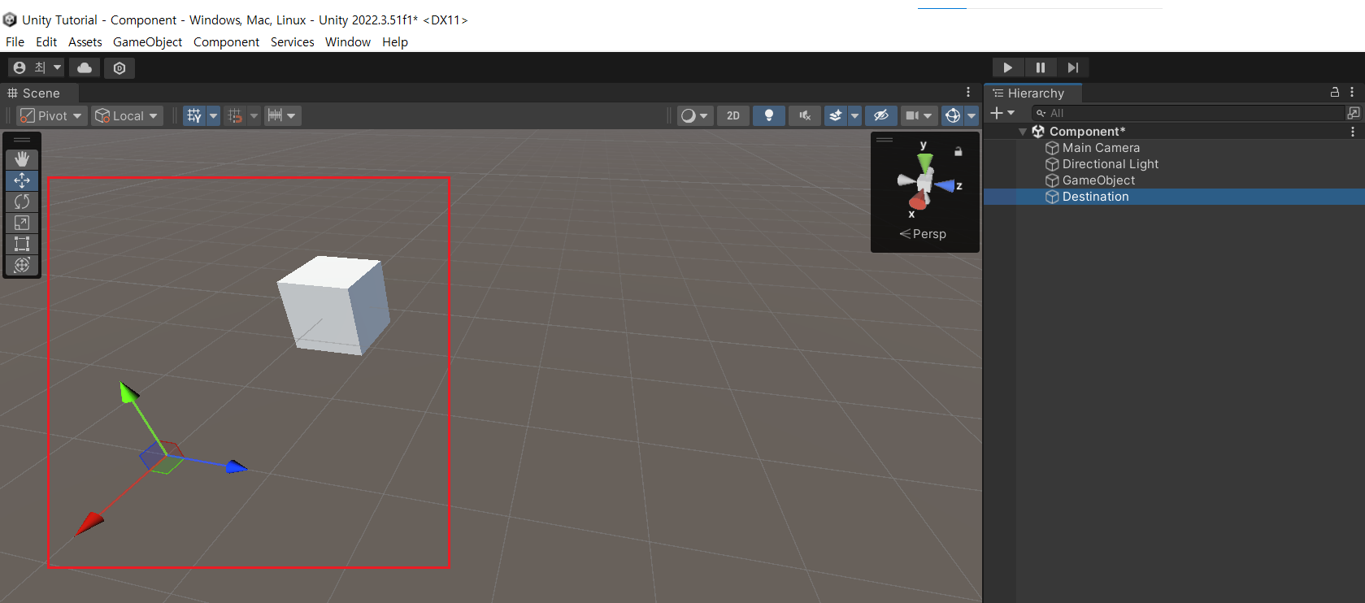Select the Hand view tool
Screen dimensions: 1365x603
tap(22, 159)
